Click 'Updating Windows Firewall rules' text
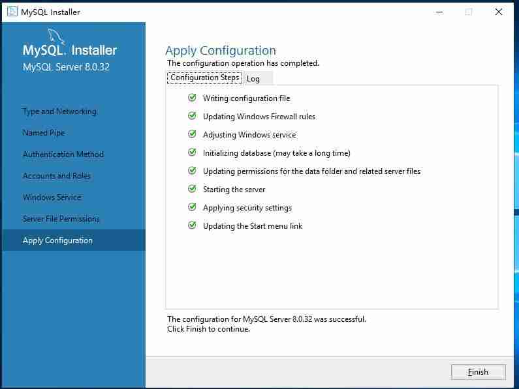Image resolution: width=519 pixels, height=389 pixels. 259,117
